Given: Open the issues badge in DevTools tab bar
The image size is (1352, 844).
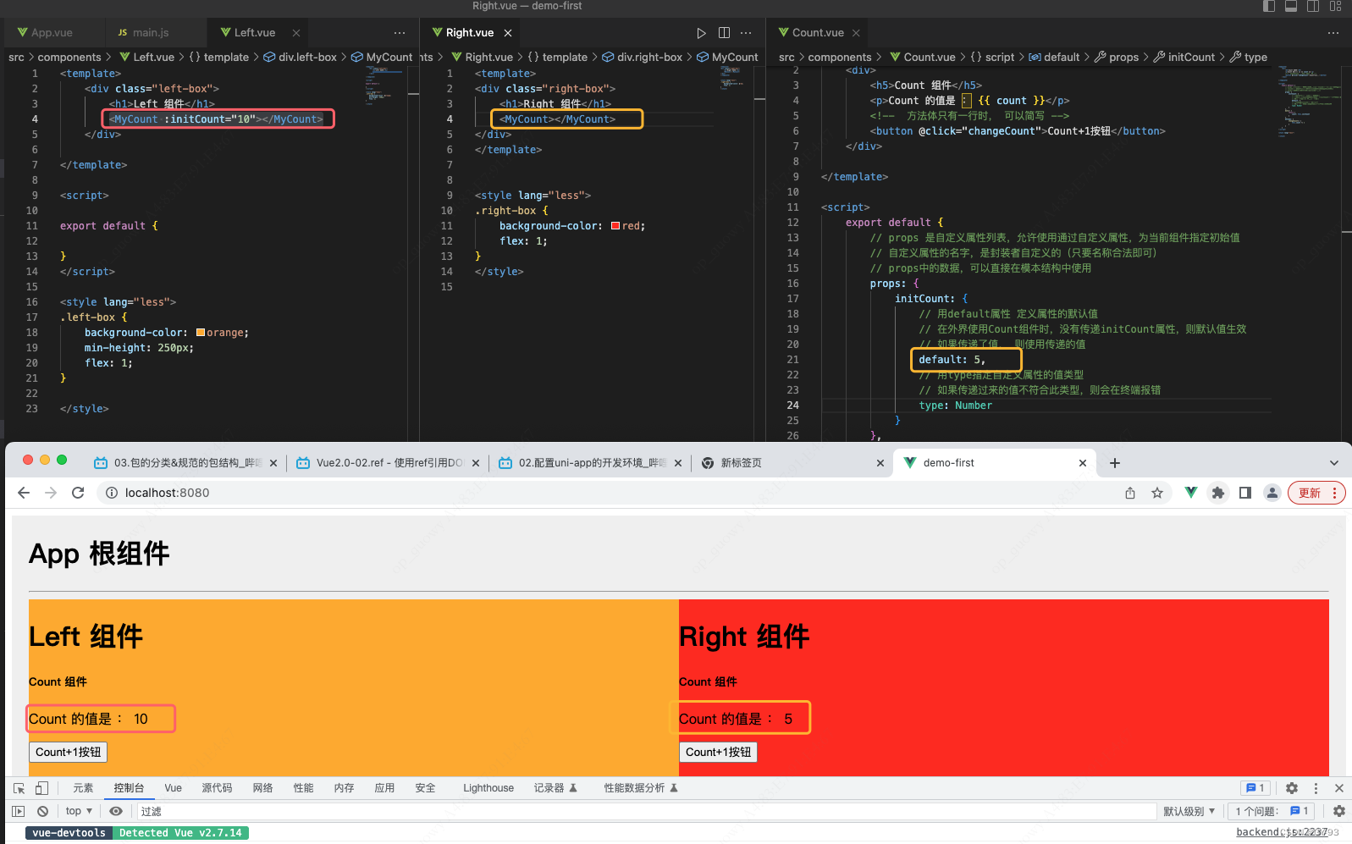Looking at the screenshot, I should point(1255,788).
